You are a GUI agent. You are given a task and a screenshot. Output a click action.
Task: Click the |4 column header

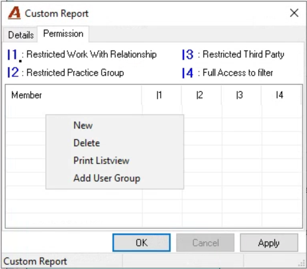(281, 95)
